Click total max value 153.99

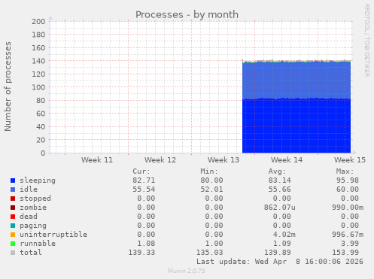(x=345, y=253)
